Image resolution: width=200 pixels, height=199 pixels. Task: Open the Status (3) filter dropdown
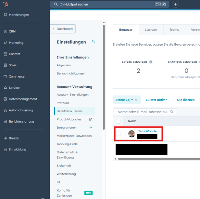pyautogui.click(x=124, y=100)
